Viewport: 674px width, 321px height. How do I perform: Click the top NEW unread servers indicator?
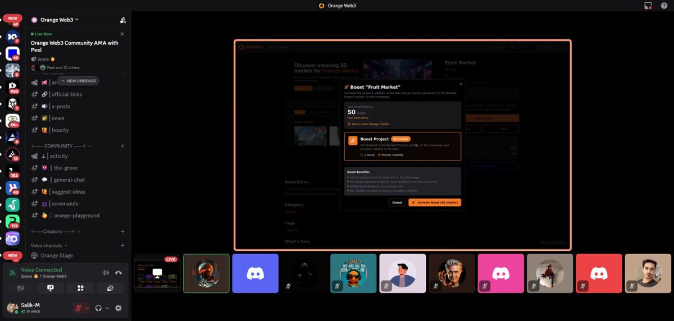[12, 19]
